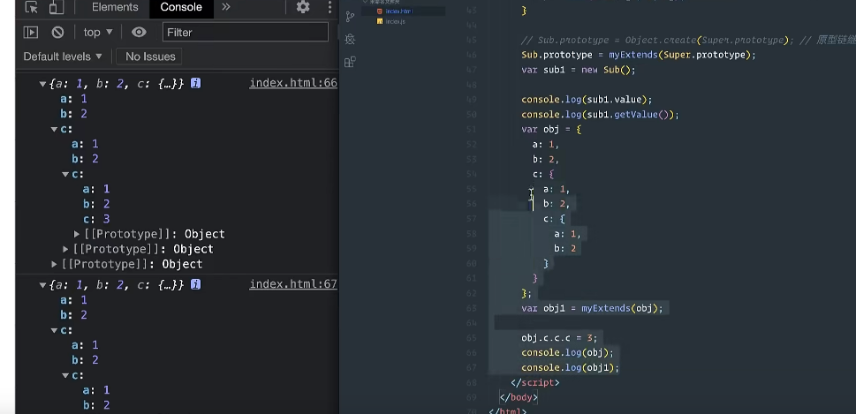
Task: Open the index.html:66 source link
Action: coord(293,84)
